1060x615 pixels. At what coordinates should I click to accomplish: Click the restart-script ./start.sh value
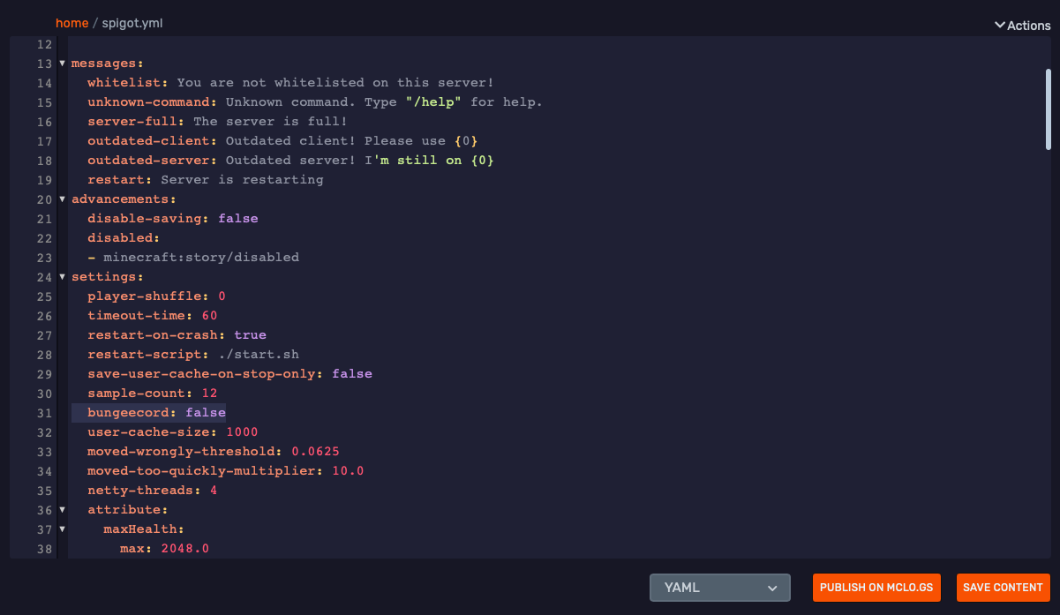tap(259, 355)
